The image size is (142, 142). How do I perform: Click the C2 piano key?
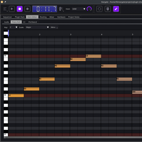tap(6, 95)
